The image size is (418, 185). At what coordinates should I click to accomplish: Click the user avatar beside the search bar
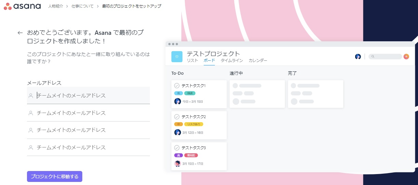click(358, 57)
